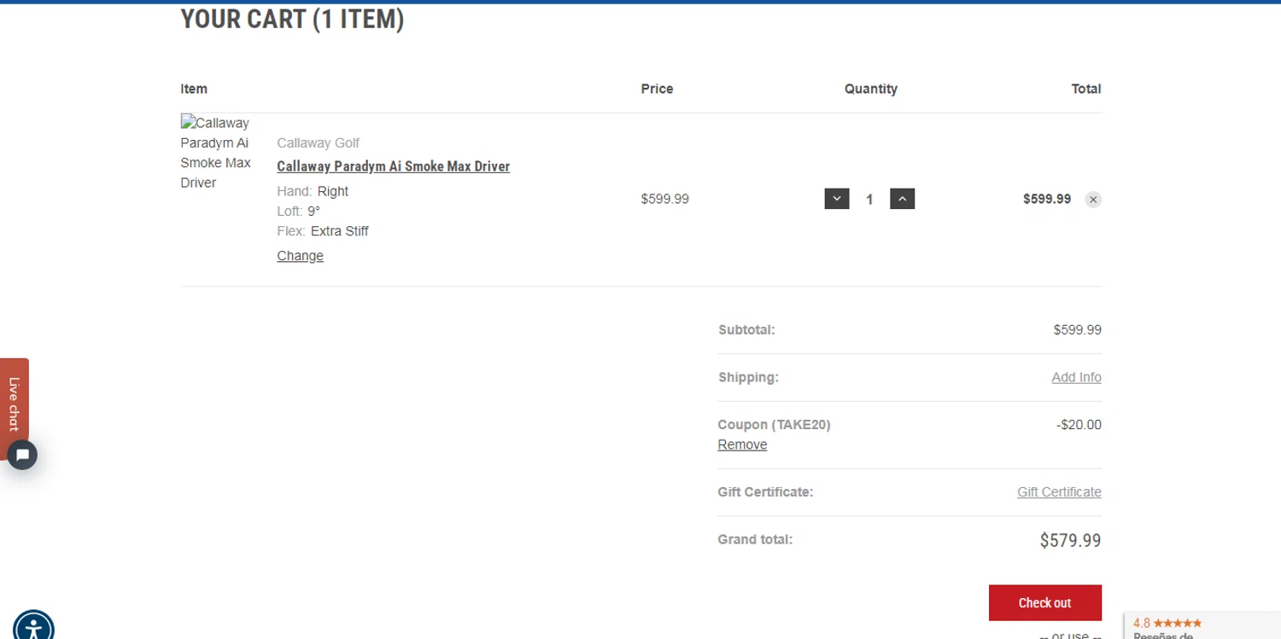Proceed with the Check out button

[1044, 602]
